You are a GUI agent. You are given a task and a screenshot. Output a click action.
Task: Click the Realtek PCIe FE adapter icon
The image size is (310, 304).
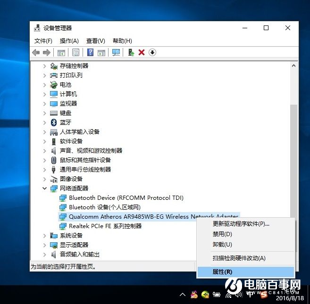click(x=63, y=226)
